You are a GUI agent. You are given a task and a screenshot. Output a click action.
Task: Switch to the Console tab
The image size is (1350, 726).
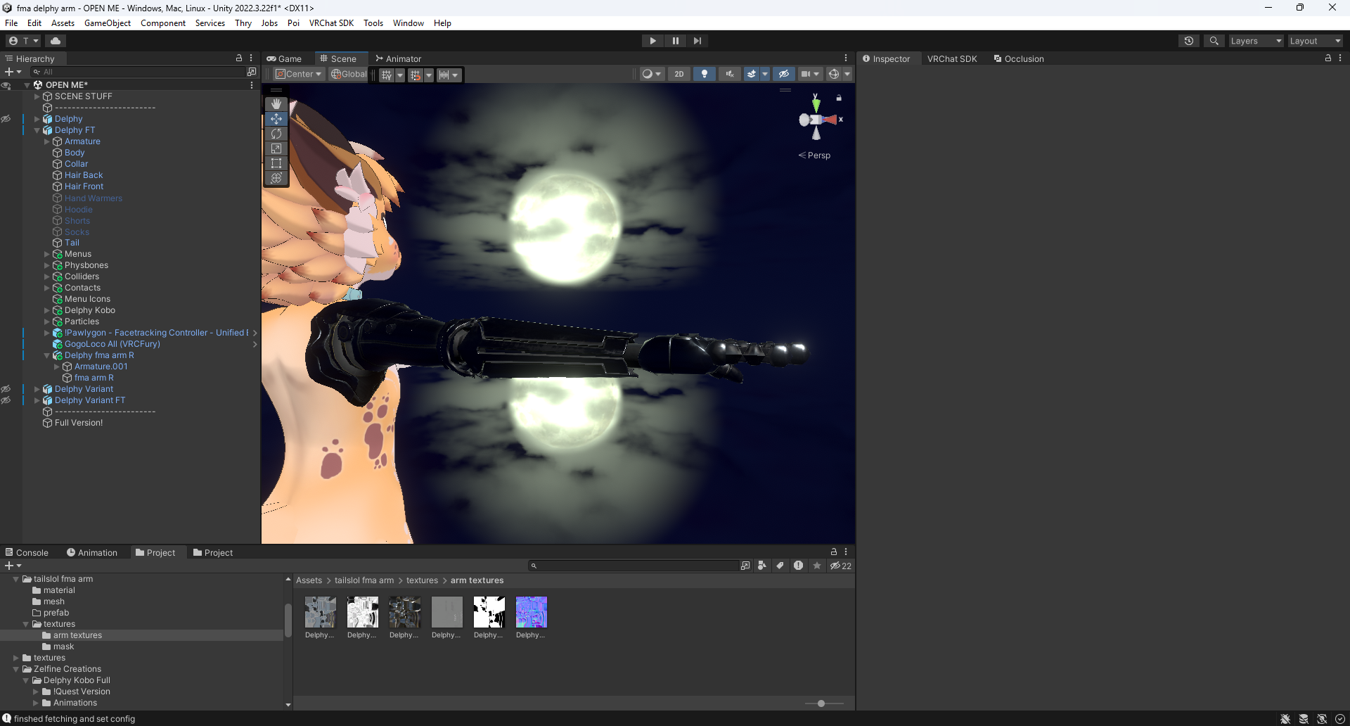click(x=27, y=552)
